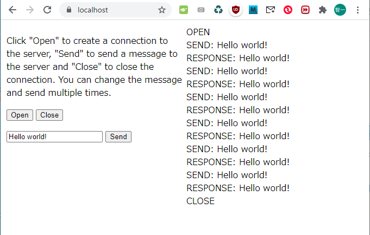
Task: Click the blue M extension icon
Action: coord(253,10)
